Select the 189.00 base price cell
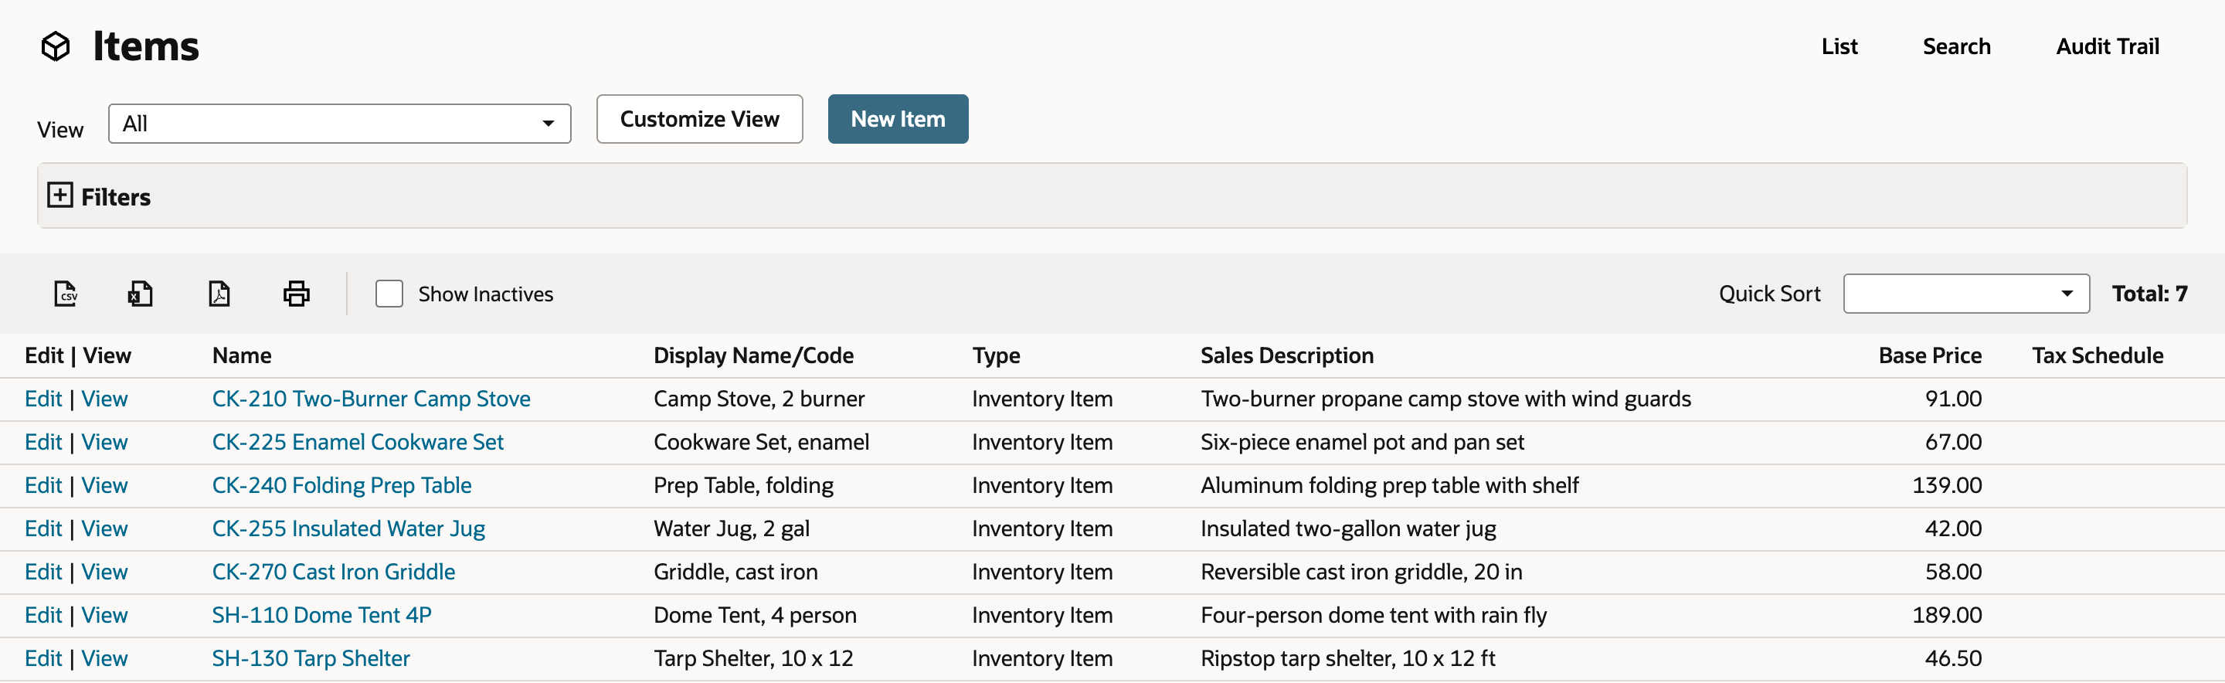This screenshot has height=683, width=2225. (x=1947, y=615)
